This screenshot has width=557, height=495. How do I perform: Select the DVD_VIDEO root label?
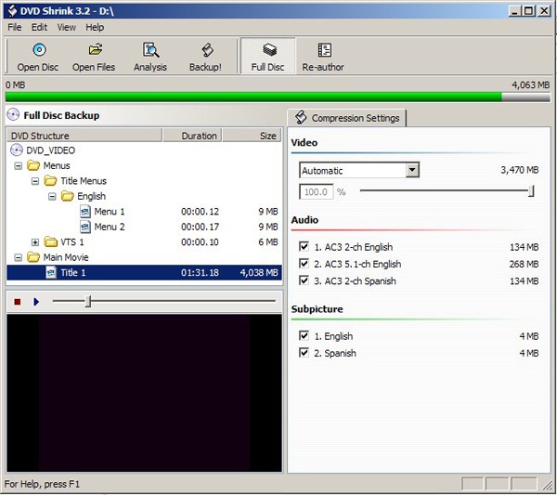(x=50, y=150)
